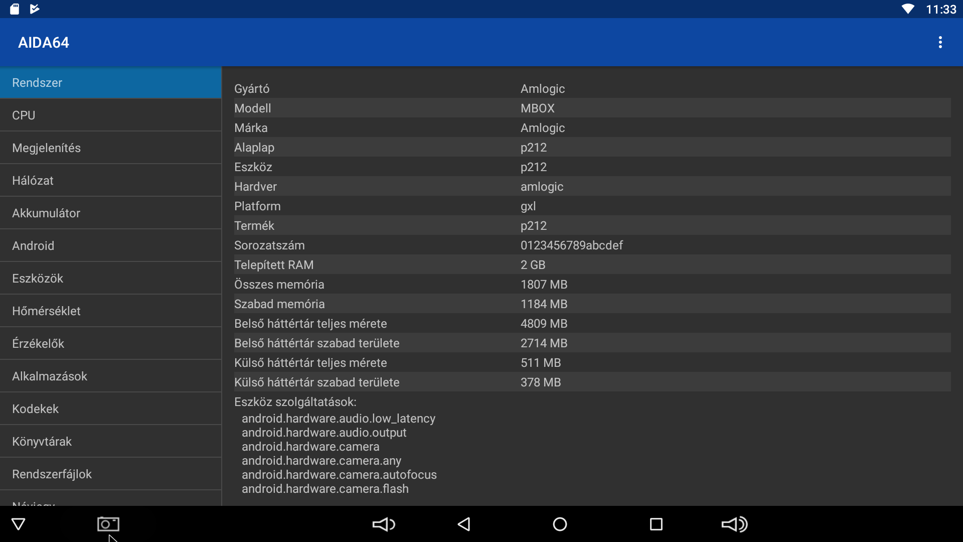Select the Szabad memória row
Screen dimensions: 963x542
(x=592, y=304)
